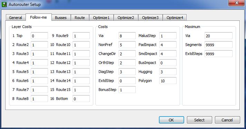Click the PadImpact cost field

point(168,45)
